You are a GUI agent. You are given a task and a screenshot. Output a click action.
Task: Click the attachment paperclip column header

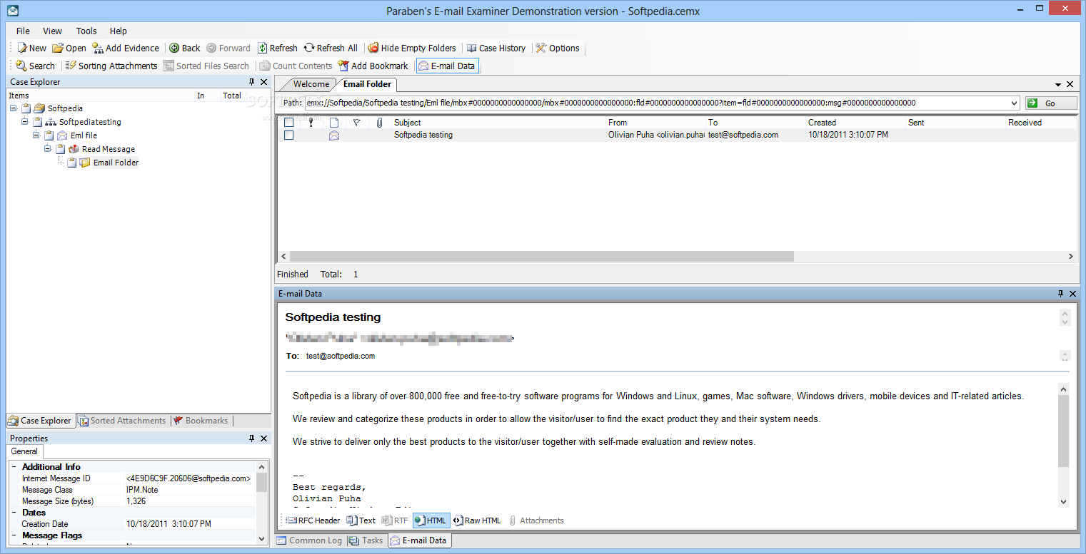click(380, 123)
